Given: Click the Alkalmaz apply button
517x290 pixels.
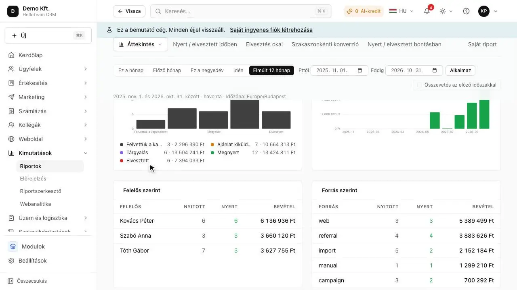Looking at the screenshot, I should (460, 70).
